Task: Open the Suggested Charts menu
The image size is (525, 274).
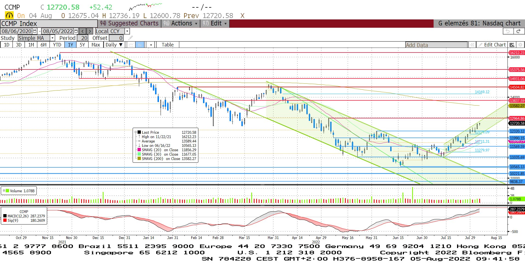Action: point(129,24)
